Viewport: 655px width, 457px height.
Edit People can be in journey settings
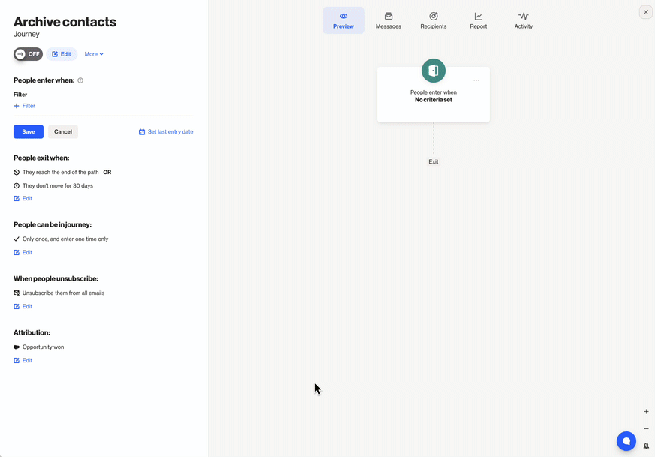coord(23,252)
